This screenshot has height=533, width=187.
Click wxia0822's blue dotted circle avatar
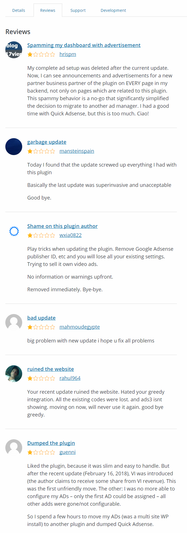coord(14,231)
